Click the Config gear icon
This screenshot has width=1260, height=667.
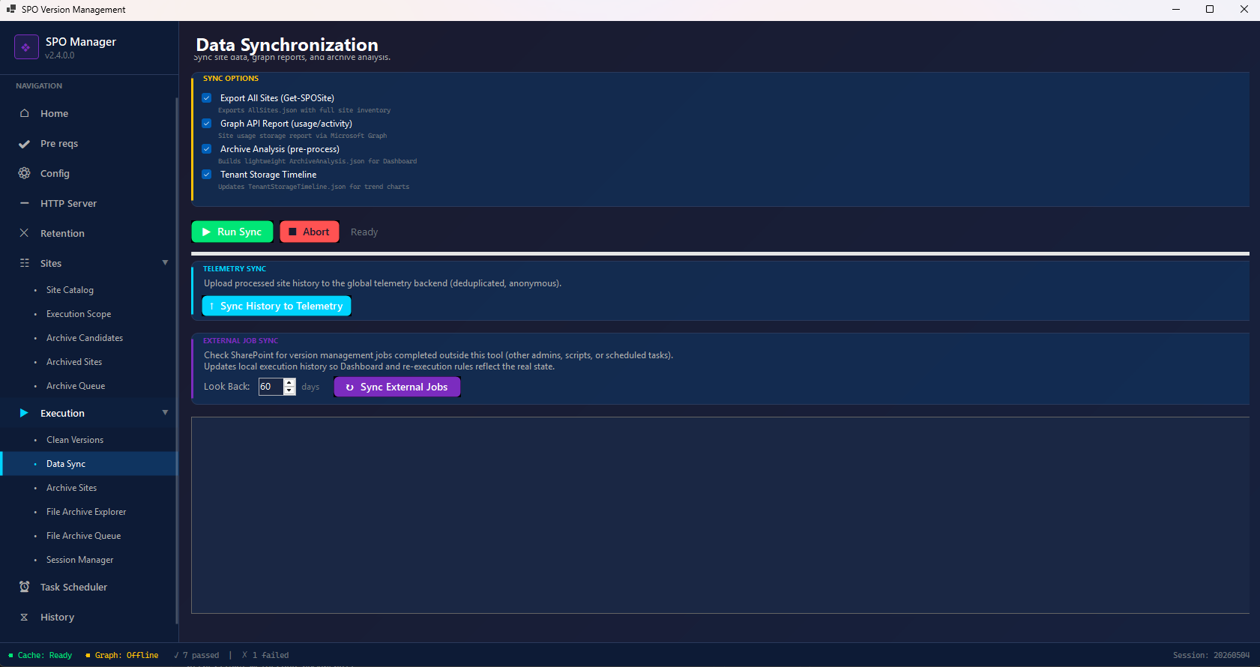[x=24, y=173]
